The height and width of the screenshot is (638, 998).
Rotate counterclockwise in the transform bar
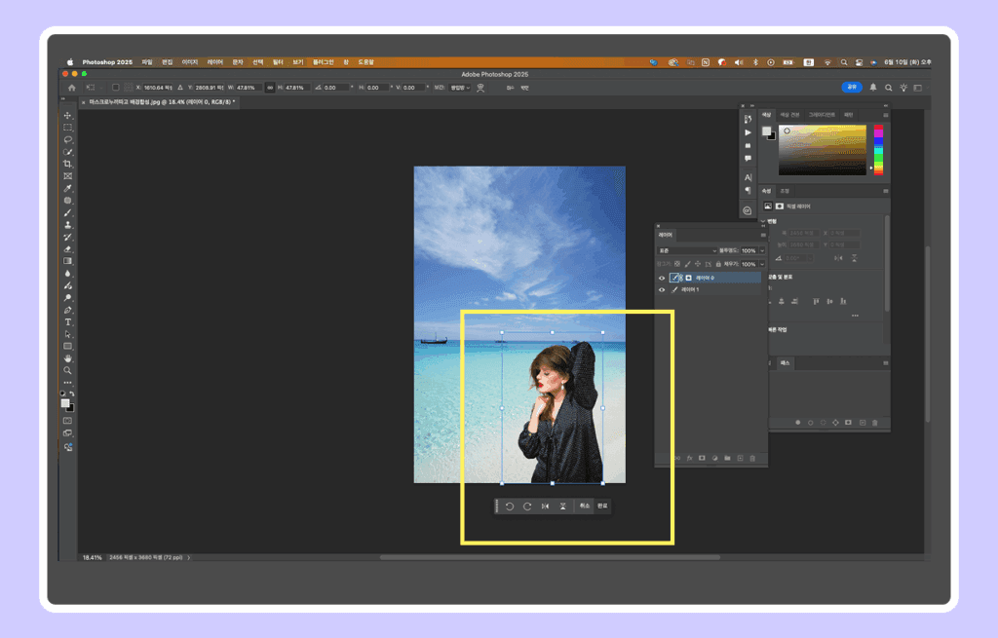509,507
